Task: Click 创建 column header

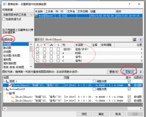Action: click(x=103, y=12)
